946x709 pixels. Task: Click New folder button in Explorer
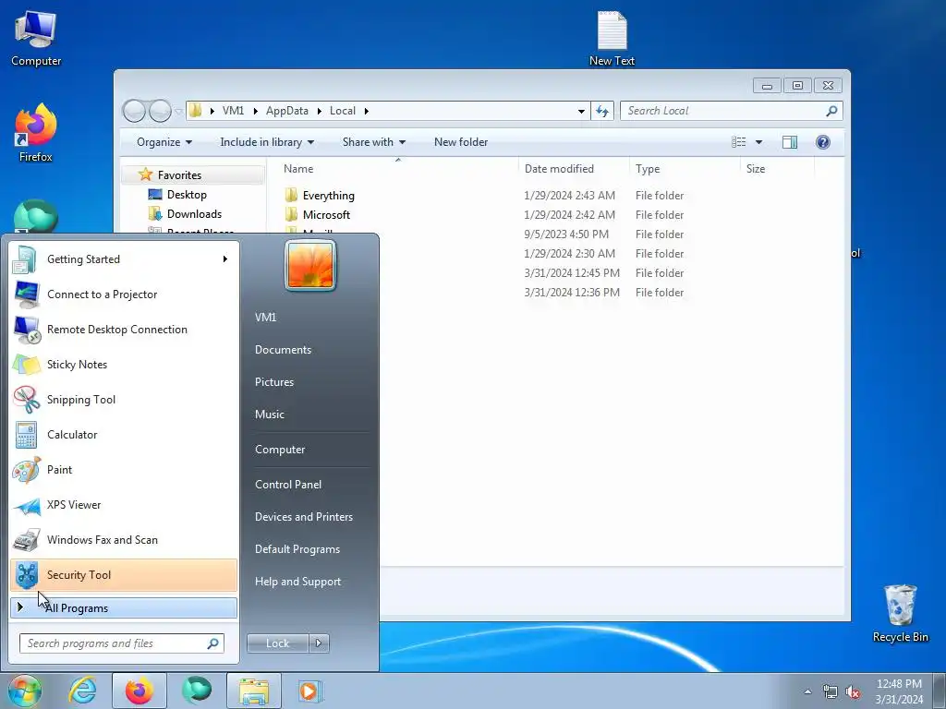pyautogui.click(x=461, y=141)
